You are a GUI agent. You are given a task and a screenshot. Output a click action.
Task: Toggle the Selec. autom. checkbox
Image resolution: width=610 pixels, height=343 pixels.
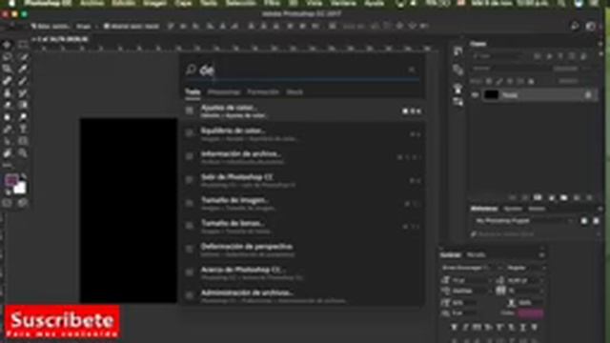(x=34, y=26)
